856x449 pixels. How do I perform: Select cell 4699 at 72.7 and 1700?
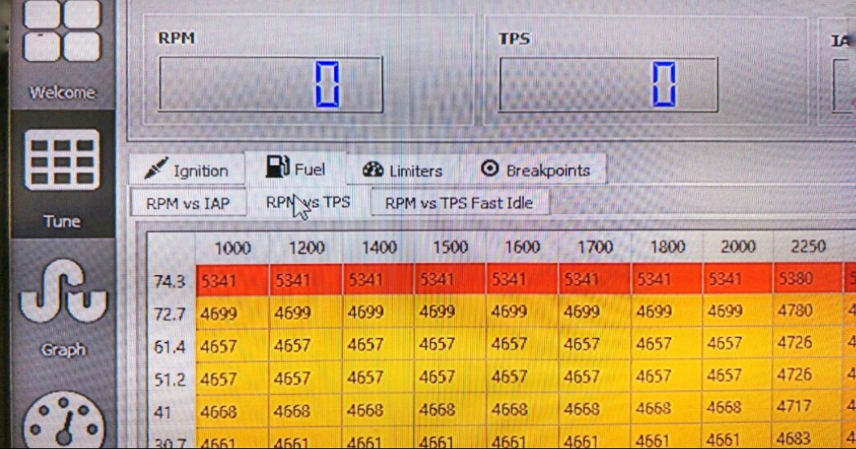click(595, 311)
